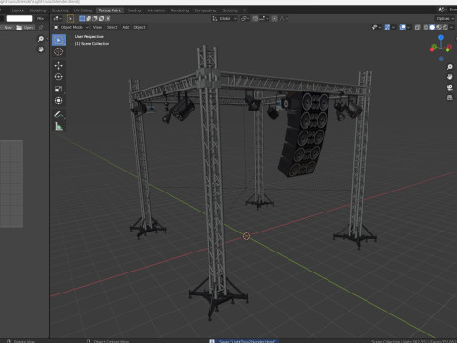The width and height of the screenshot is (457, 343).
Task: Toggle camera view icon in viewport
Action: 449,88
